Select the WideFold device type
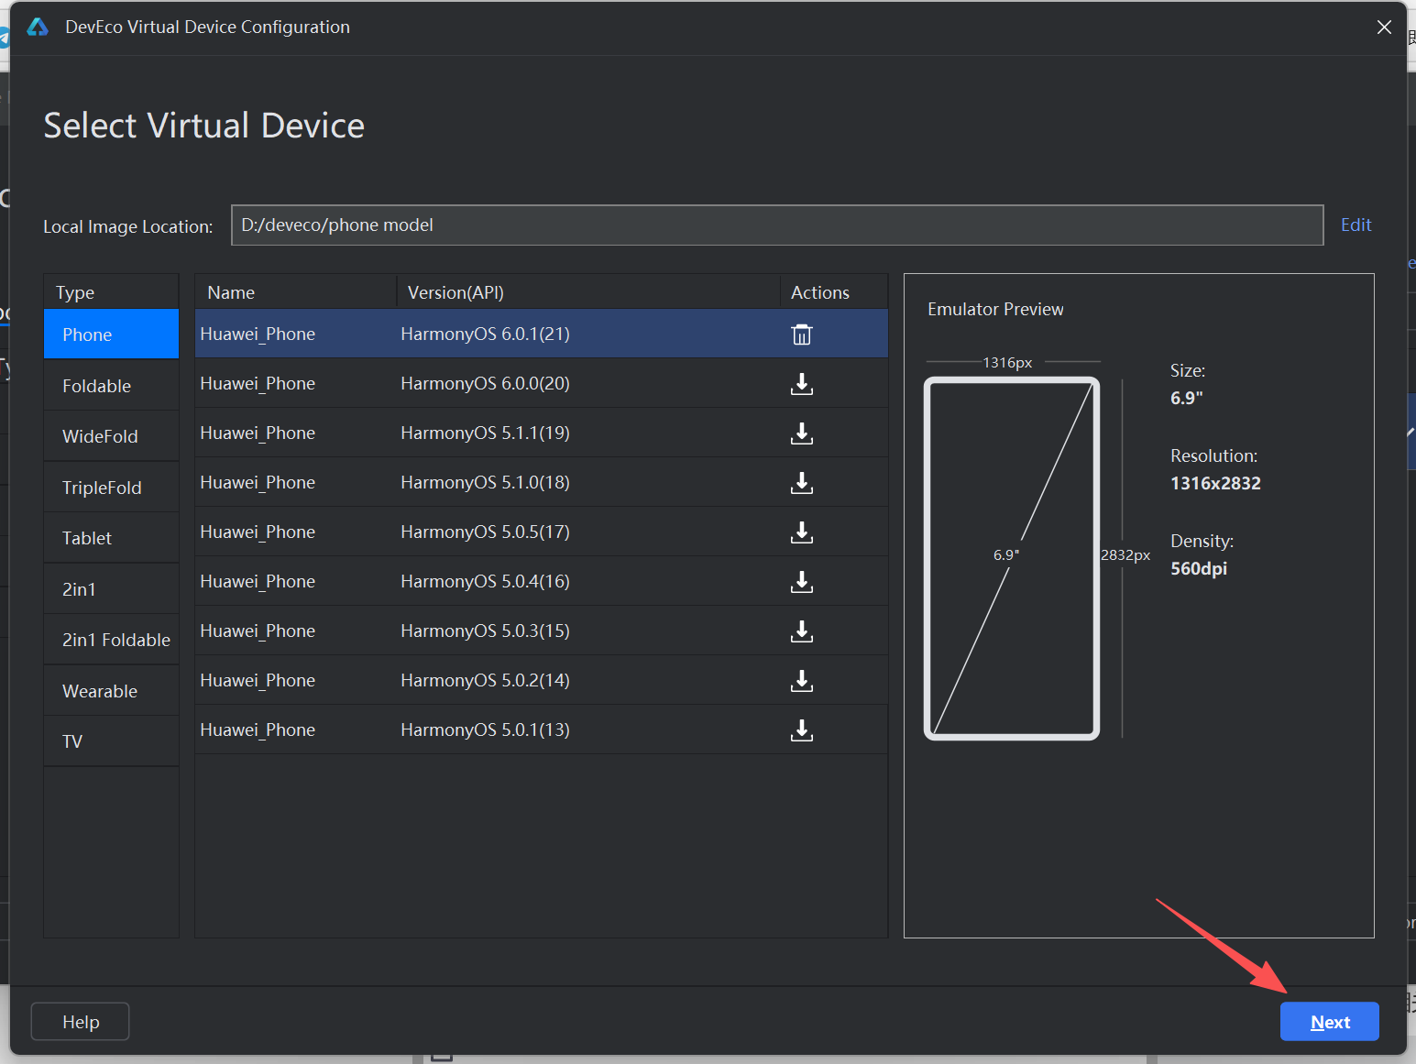 click(x=111, y=436)
